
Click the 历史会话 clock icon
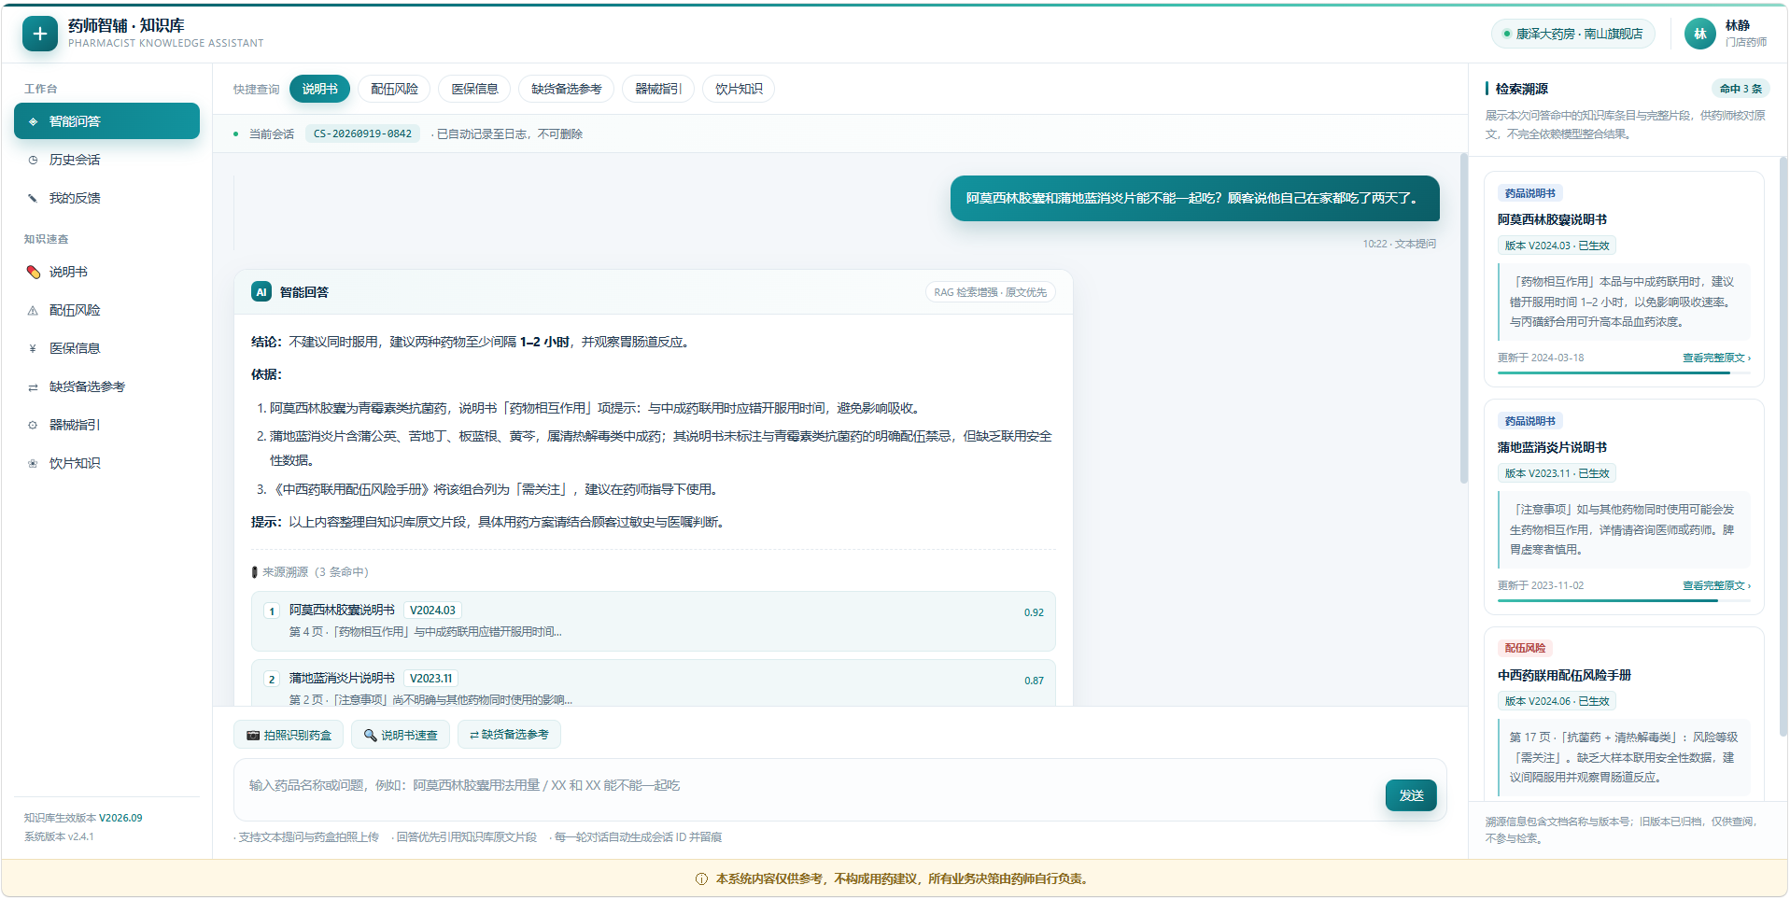tap(33, 160)
